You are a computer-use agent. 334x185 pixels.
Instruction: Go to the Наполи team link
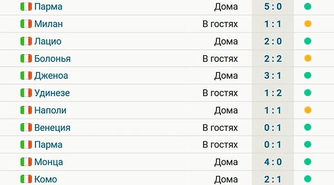[50, 110]
